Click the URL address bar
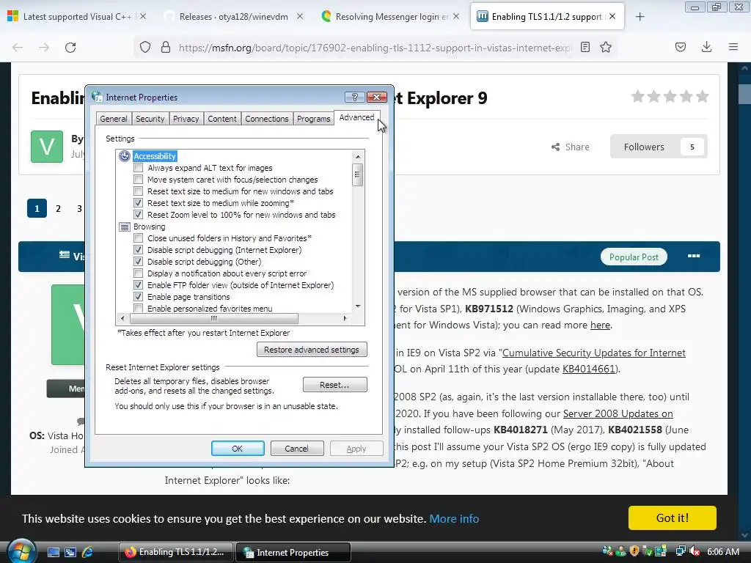Viewport: 751px width, 563px height. [x=375, y=48]
